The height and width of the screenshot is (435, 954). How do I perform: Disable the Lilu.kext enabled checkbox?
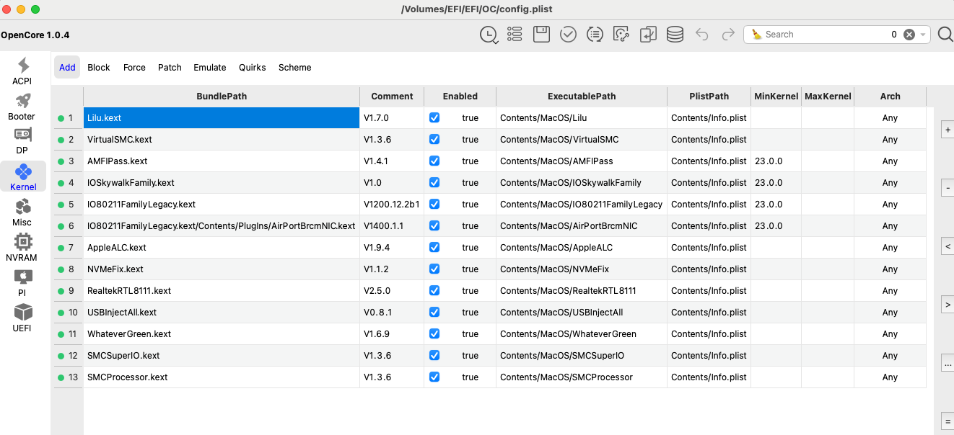click(434, 117)
